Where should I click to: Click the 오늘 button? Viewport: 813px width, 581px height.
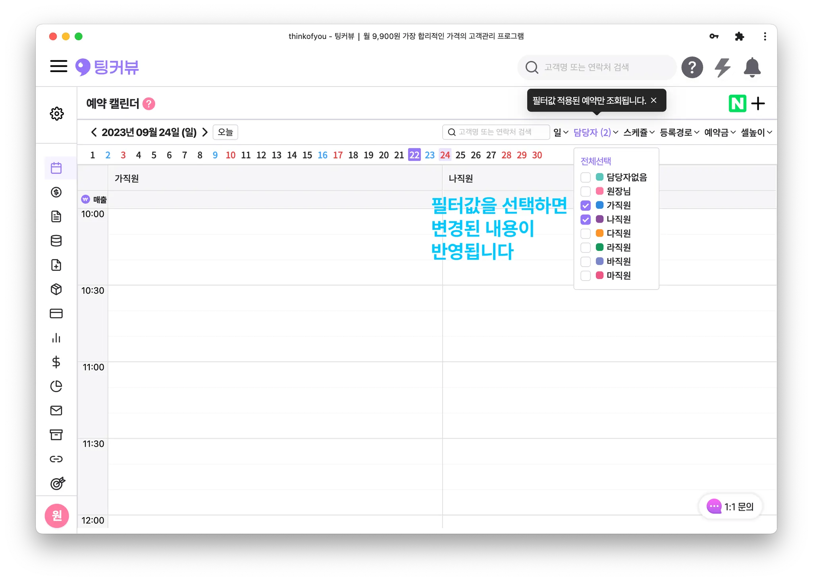click(225, 132)
